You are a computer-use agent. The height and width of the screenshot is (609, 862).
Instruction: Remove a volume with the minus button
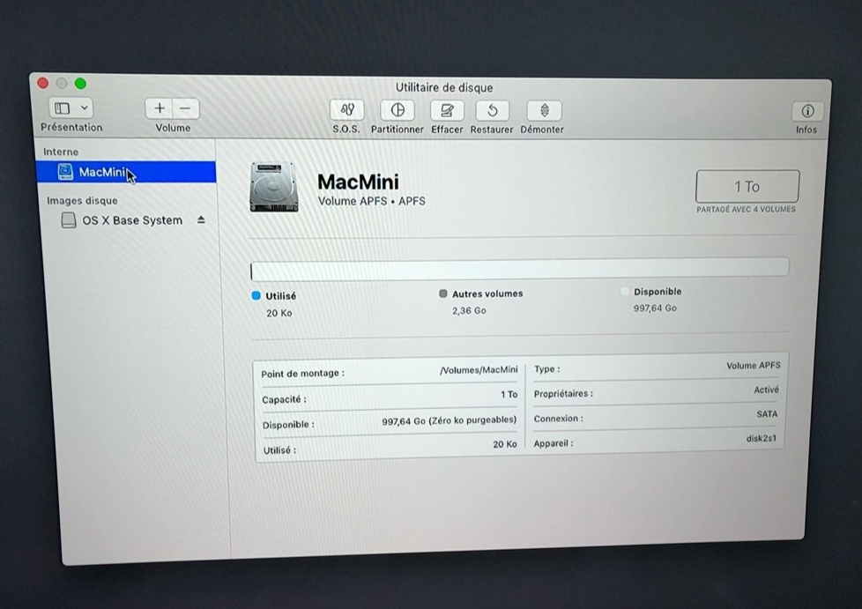tap(186, 108)
